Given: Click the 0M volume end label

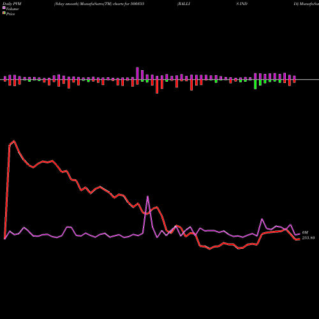Looking at the screenshot, I should point(305,233).
